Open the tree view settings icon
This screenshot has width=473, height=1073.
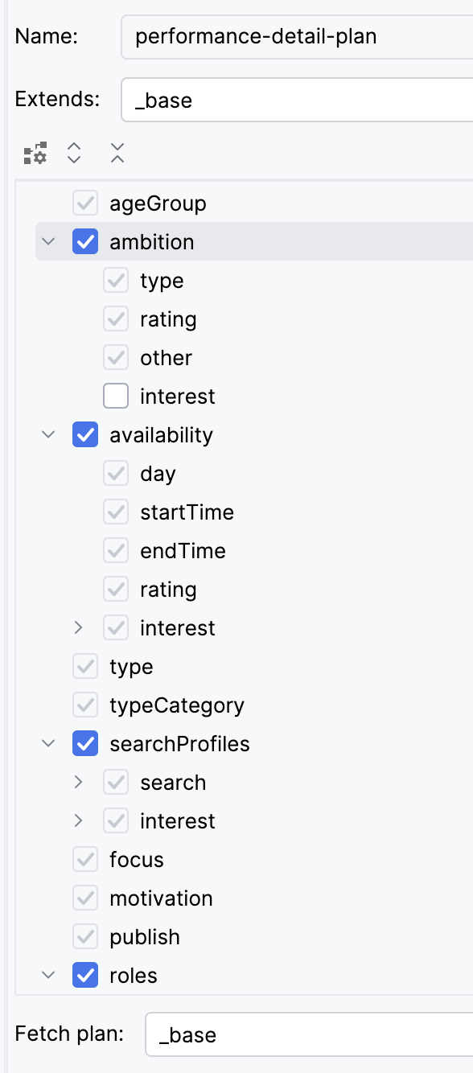click(x=35, y=153)
